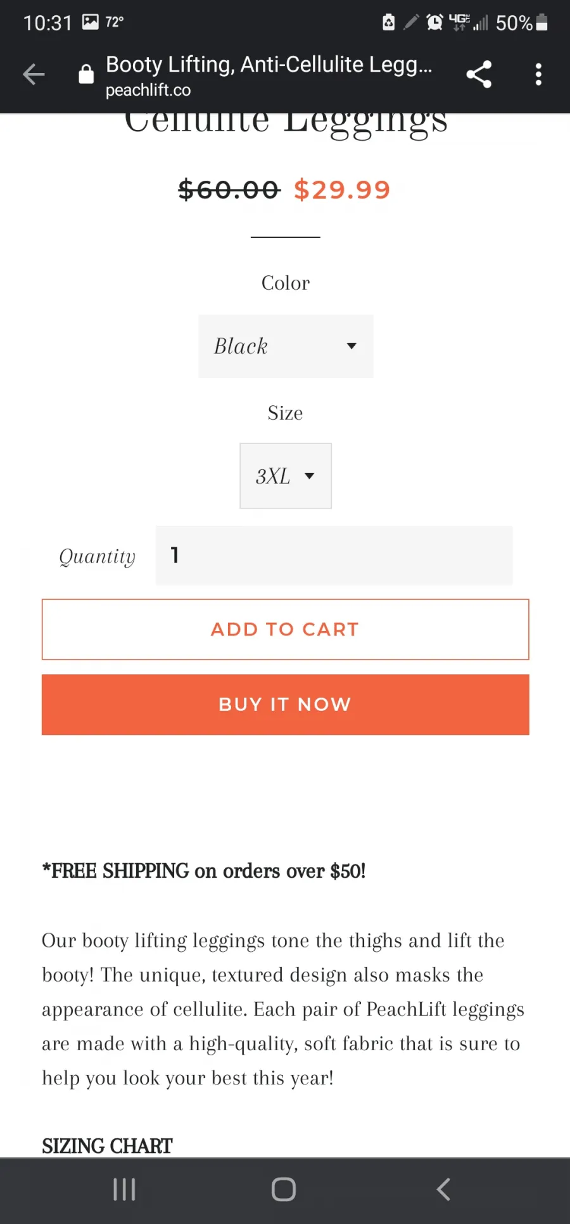Viewport: 570px width, 1224px height.
Task: Click the Buy It Now button
Action: [x=286, y=705]
